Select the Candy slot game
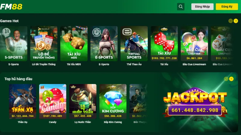 point(52,101)
